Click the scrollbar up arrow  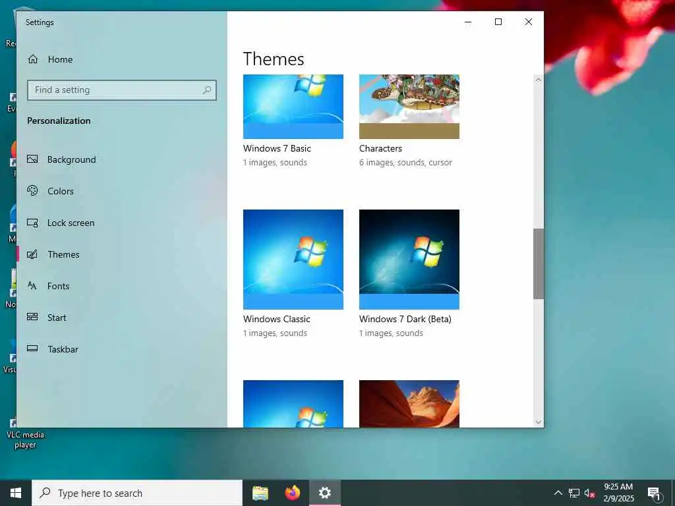point(538,80)
